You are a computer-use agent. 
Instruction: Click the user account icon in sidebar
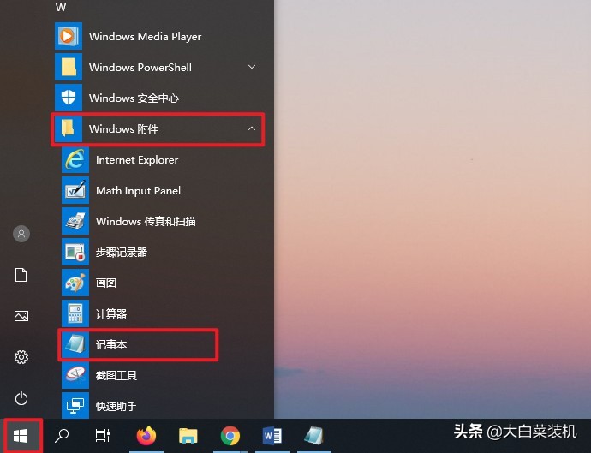pyautogui.click(x=21, y=234)
